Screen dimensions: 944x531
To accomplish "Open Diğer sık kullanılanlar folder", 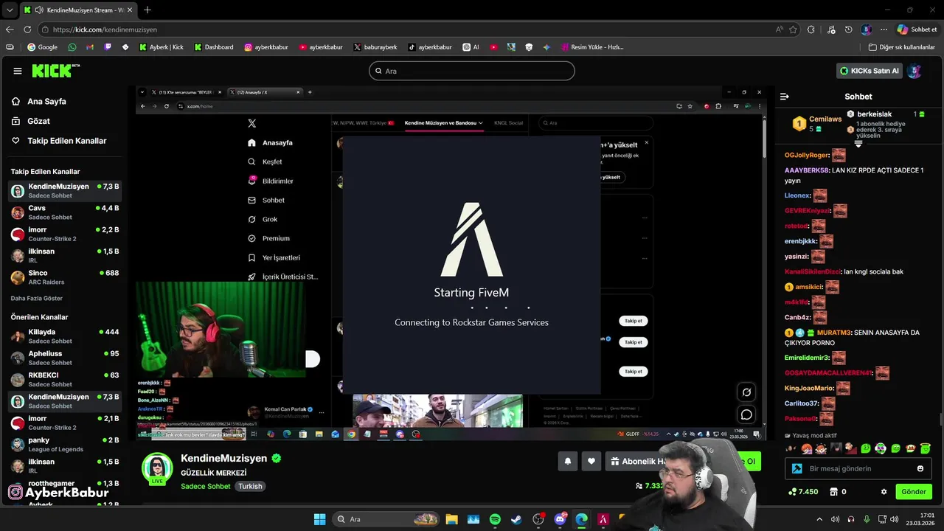I will [x=901, y=47].
